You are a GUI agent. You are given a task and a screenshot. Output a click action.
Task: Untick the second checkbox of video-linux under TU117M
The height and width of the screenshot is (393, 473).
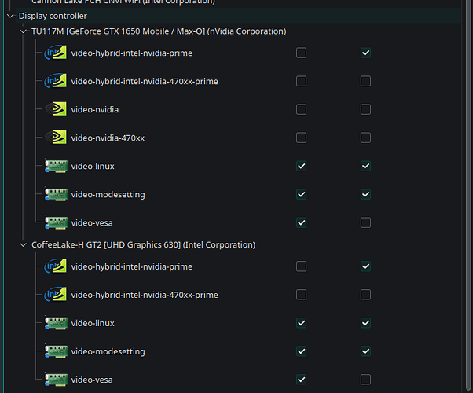pyautogui.click(x=365, y=166)
